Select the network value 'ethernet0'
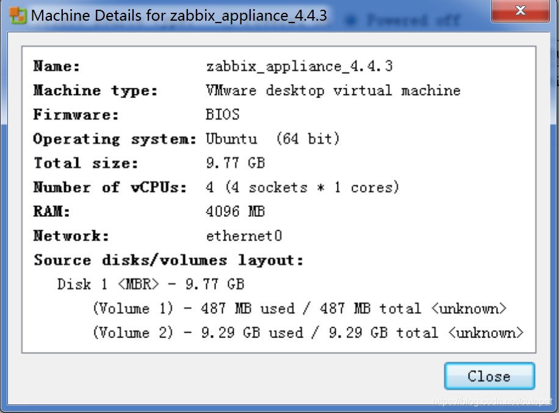Image resolution: width=559 pixels, height=413 pixels. [244, 236]
